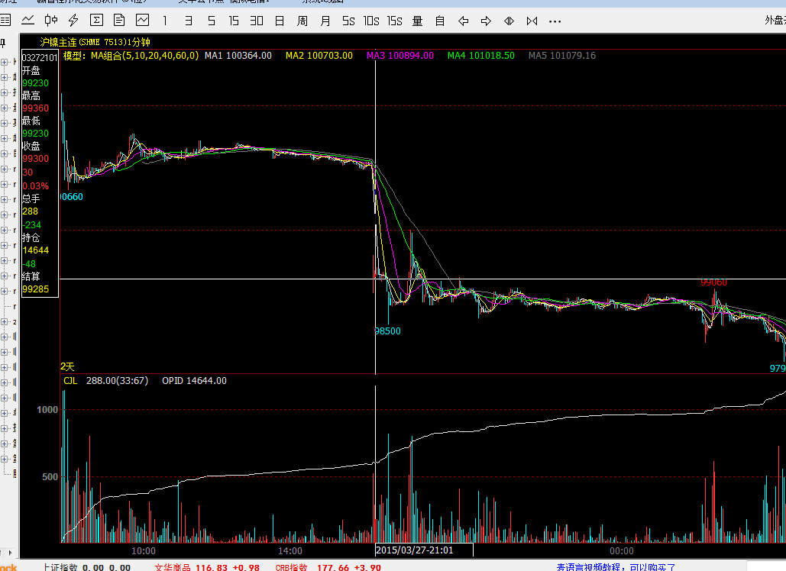Click the lightning bolt icon
The image size is (786, 571).
click(x=73, y=21)
